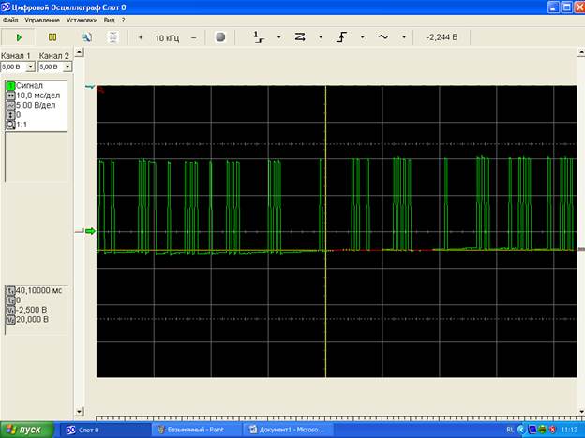Click the zoom magnifier toolbar icon
The image size is (585, 438).
(x=86, y=37)
